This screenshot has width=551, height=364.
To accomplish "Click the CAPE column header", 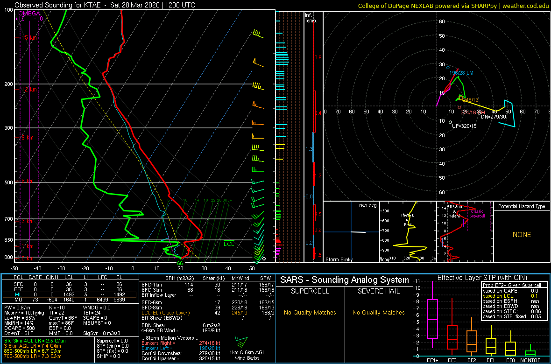I will (35, 278).
